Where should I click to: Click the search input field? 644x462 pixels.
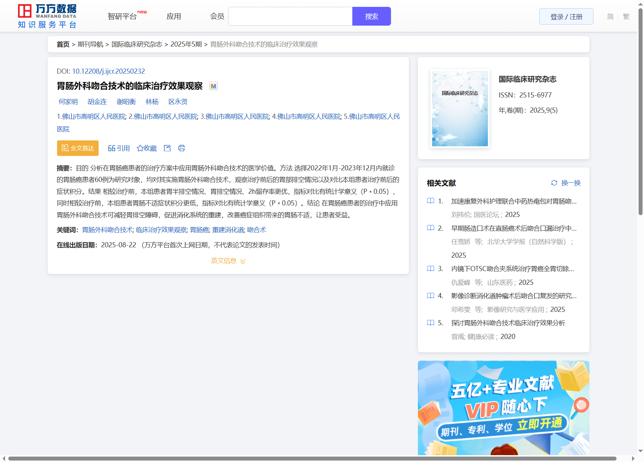(290, 17)
